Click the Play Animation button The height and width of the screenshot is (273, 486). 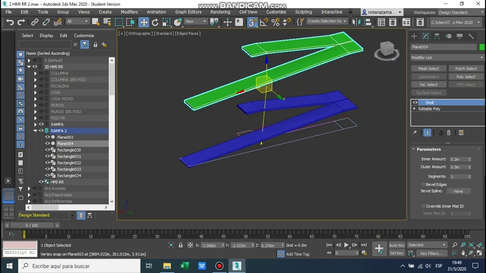tap(346, 245)
